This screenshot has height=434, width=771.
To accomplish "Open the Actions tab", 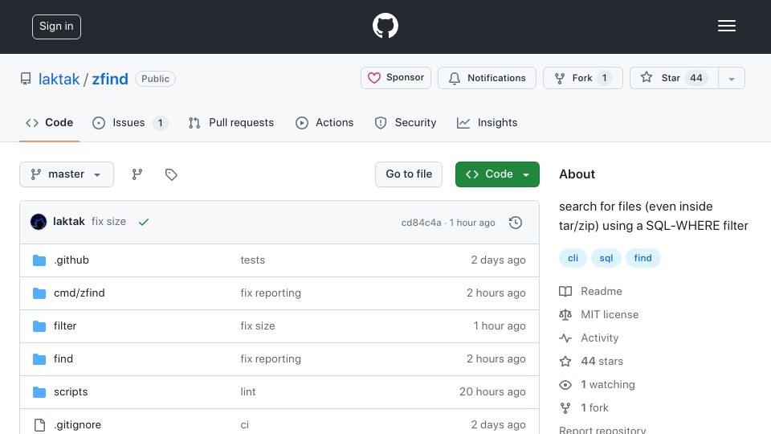I will (x=324, y=122).
